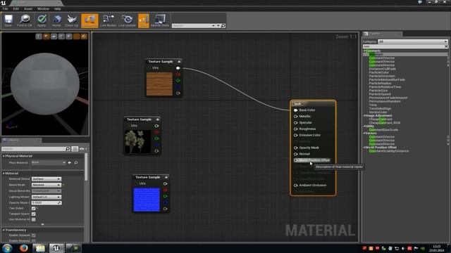Click the wood texture thumbnail
This screenshot has width=451, height=253.
(x=159, y=84)
